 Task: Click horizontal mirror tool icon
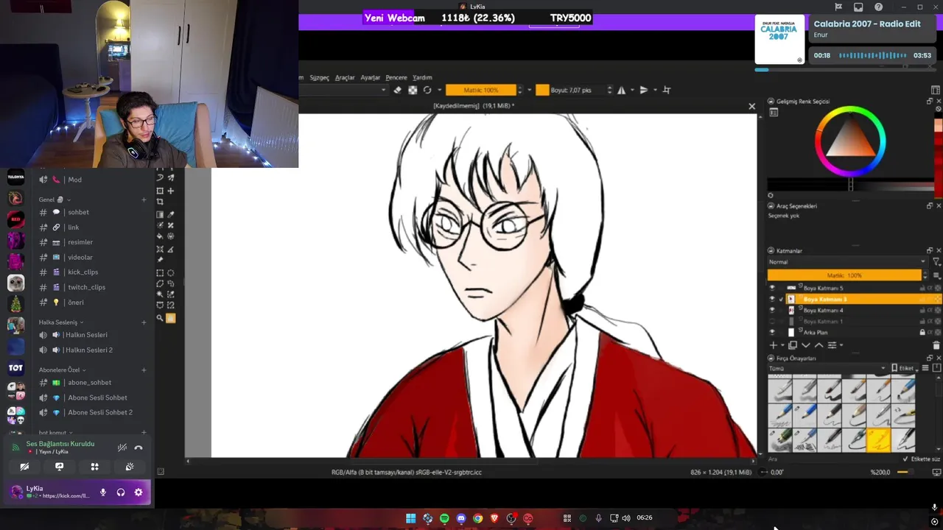621,90
